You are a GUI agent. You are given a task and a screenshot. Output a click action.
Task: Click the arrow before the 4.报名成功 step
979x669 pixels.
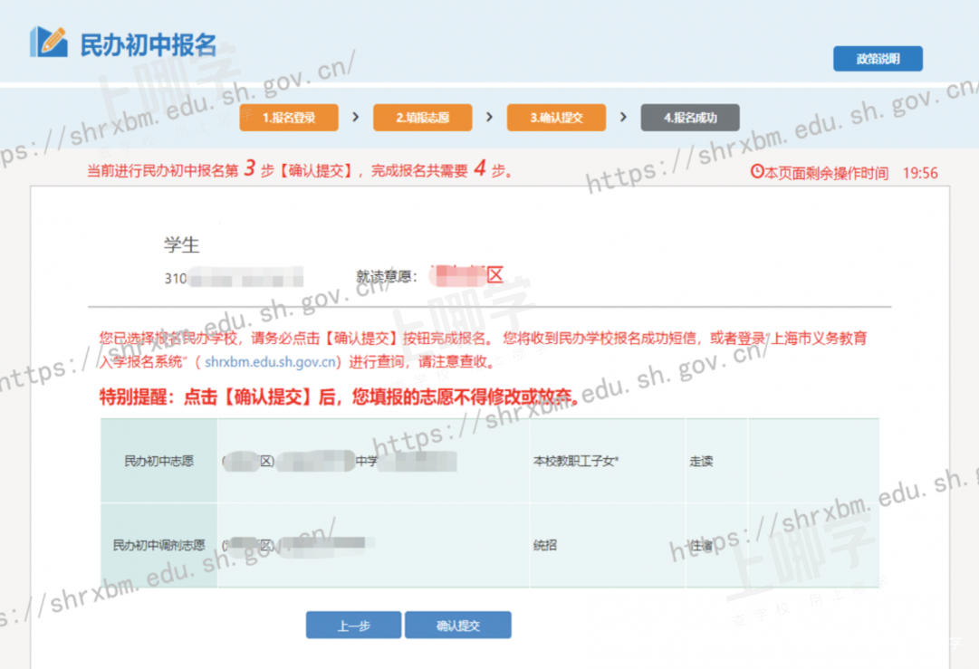pyautogui.click(x=623, y=117)
